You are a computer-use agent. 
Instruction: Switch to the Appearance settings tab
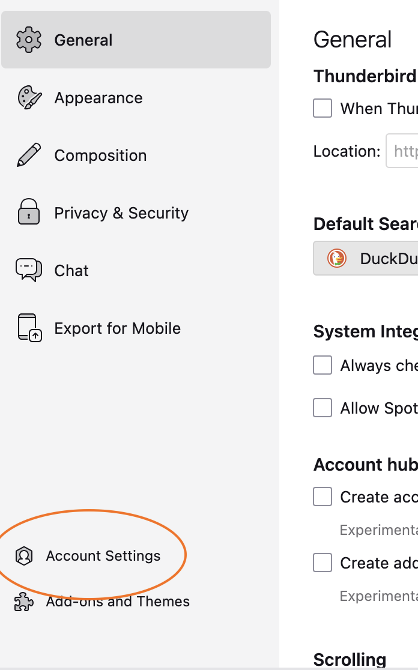click(x=98, y=98)
